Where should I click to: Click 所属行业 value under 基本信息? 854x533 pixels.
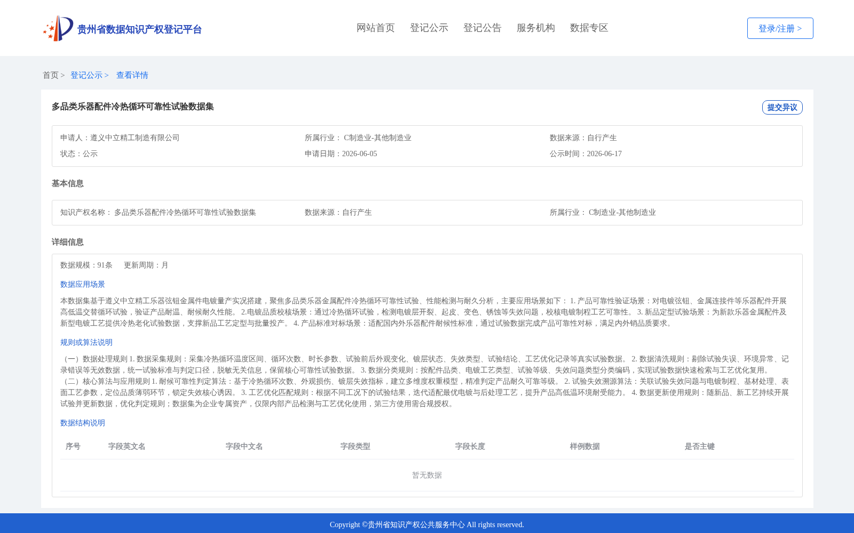[622, 212]
